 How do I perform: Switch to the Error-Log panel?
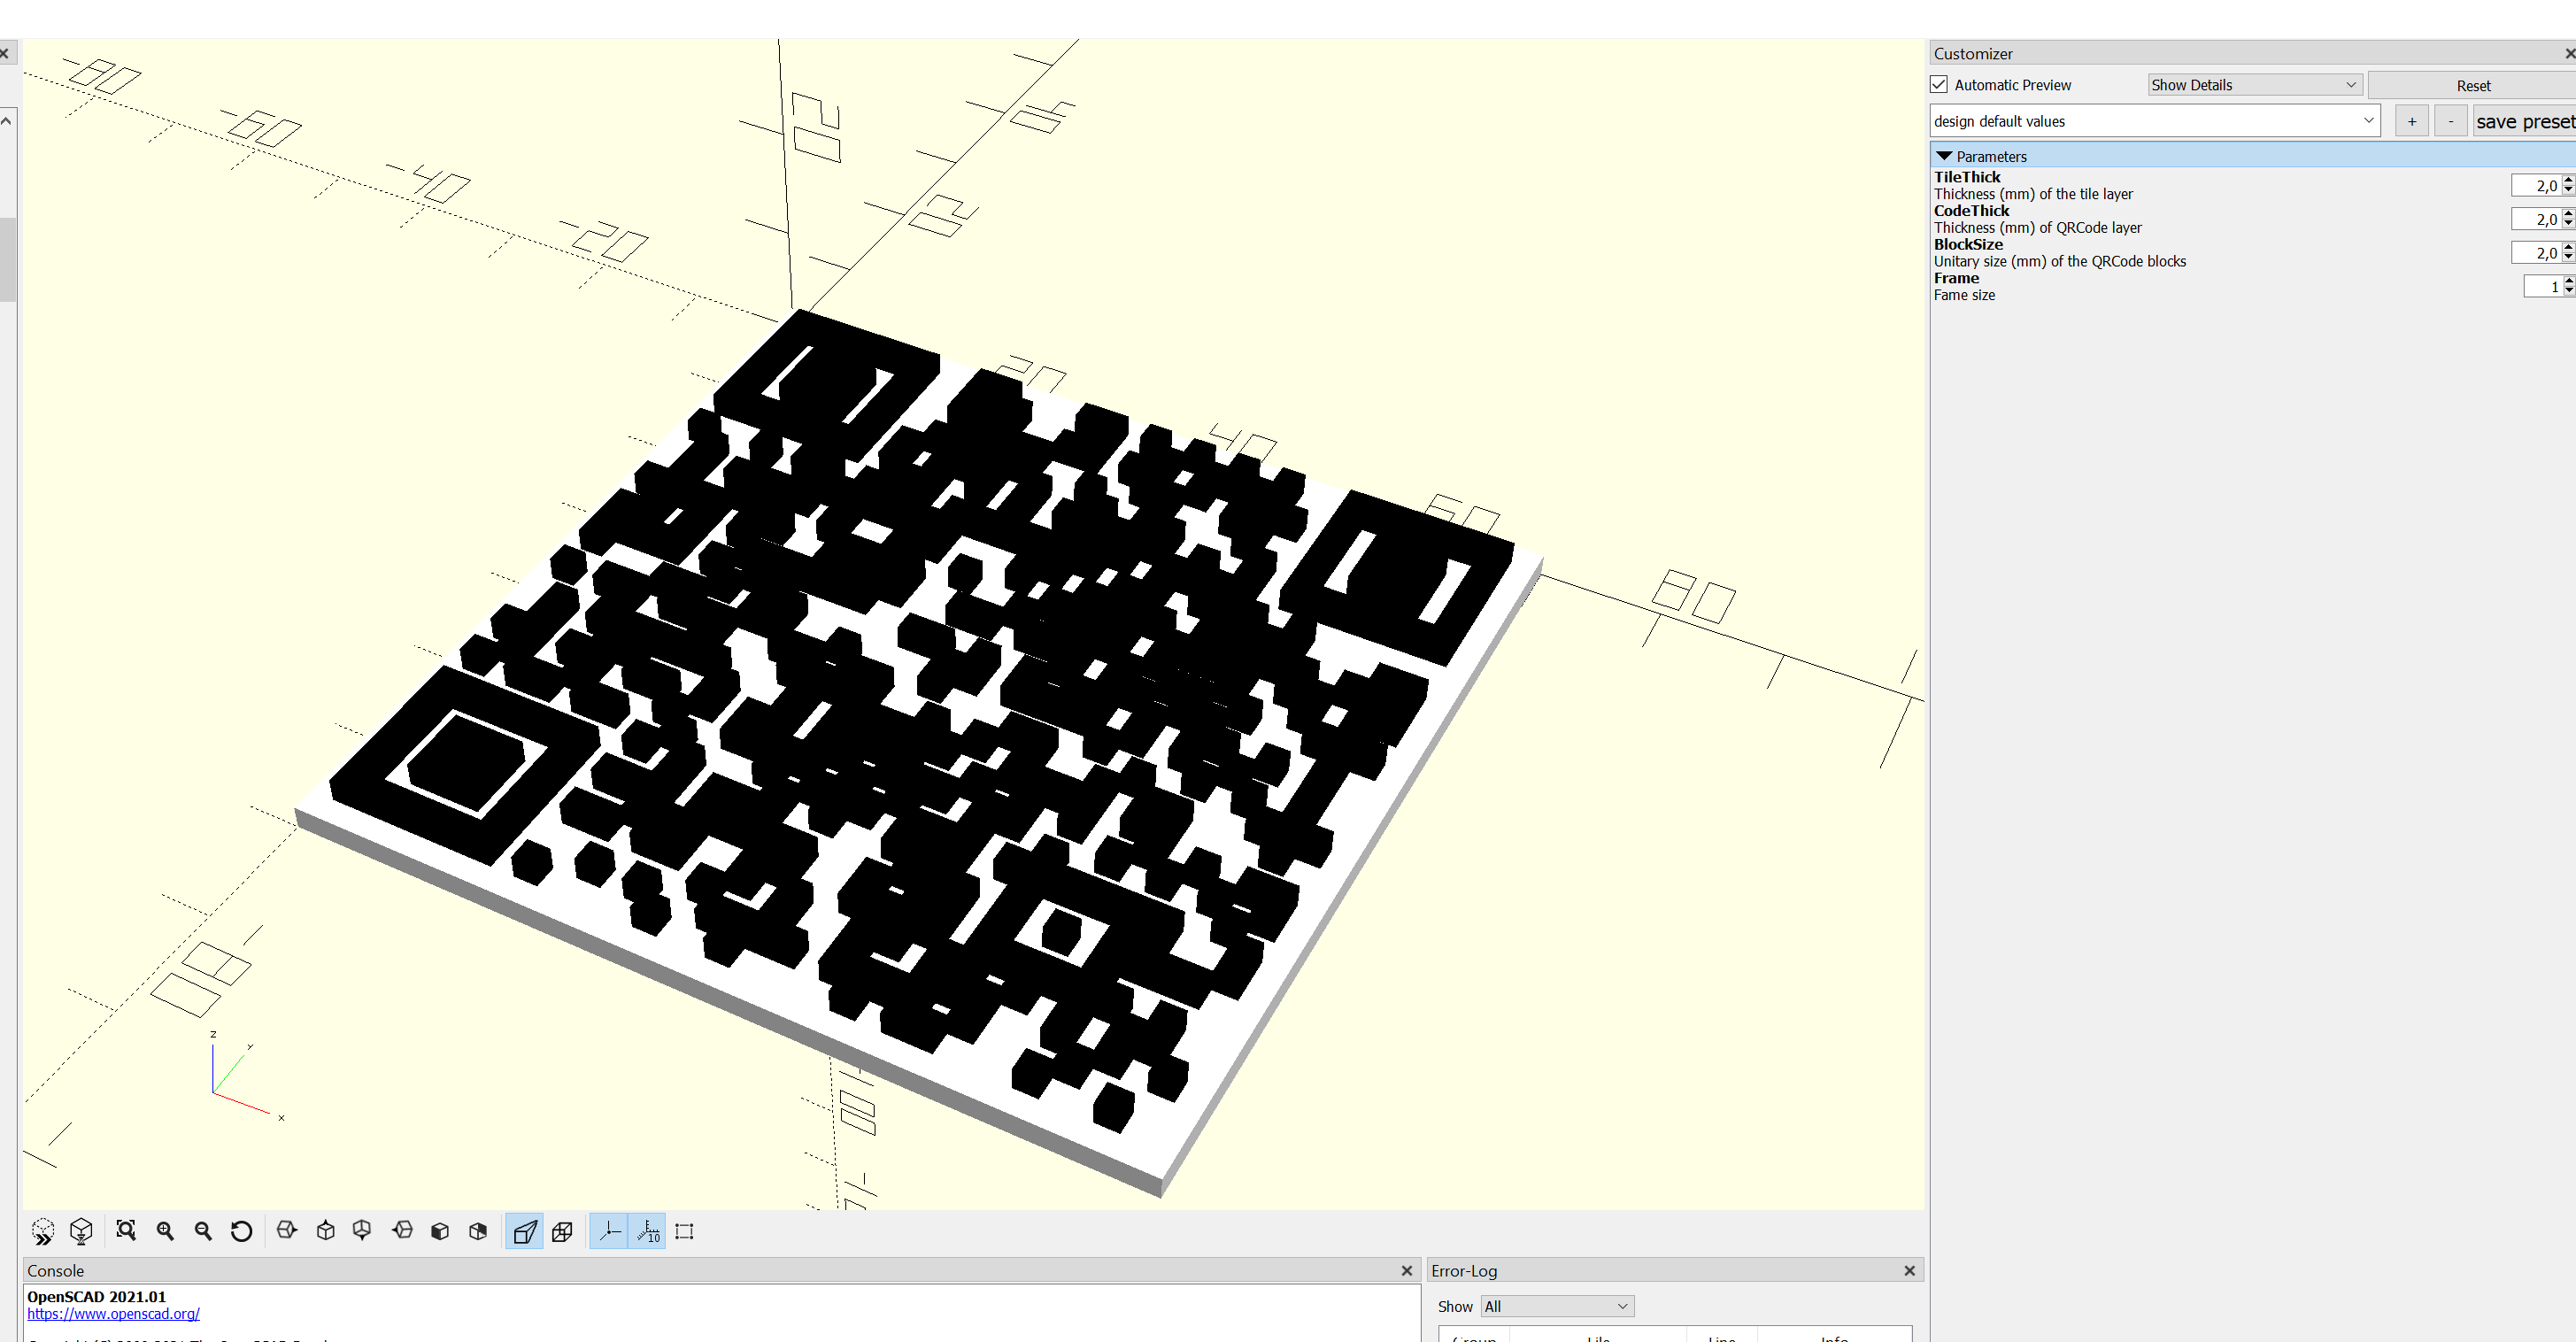[1464, 1270]
